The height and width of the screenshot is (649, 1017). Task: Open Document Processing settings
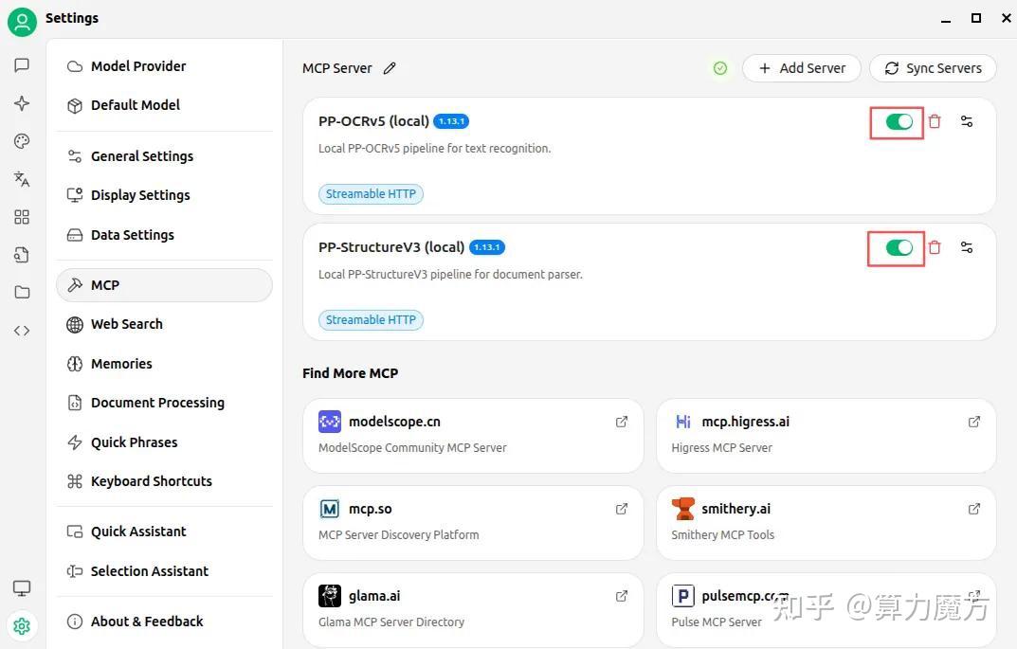point(164,403)
